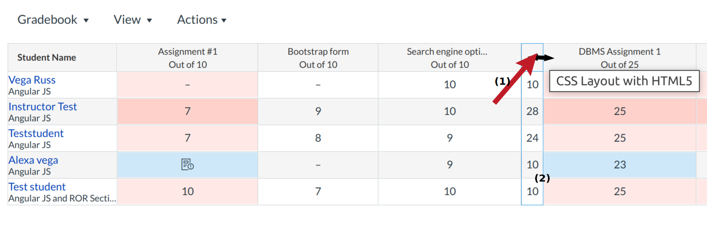The height and width of the screenshot is (232, 707).
Task: Click Alexa vega's DBMS Assignment grade 23
Action: (620, 164)
